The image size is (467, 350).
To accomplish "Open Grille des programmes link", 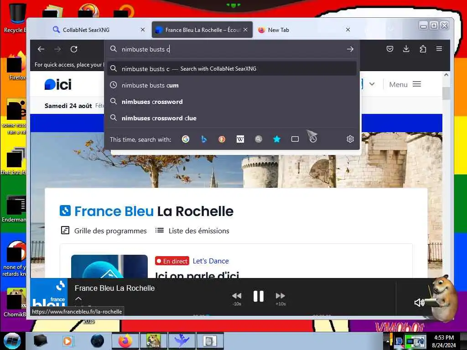I will click(x=104, y=231).
